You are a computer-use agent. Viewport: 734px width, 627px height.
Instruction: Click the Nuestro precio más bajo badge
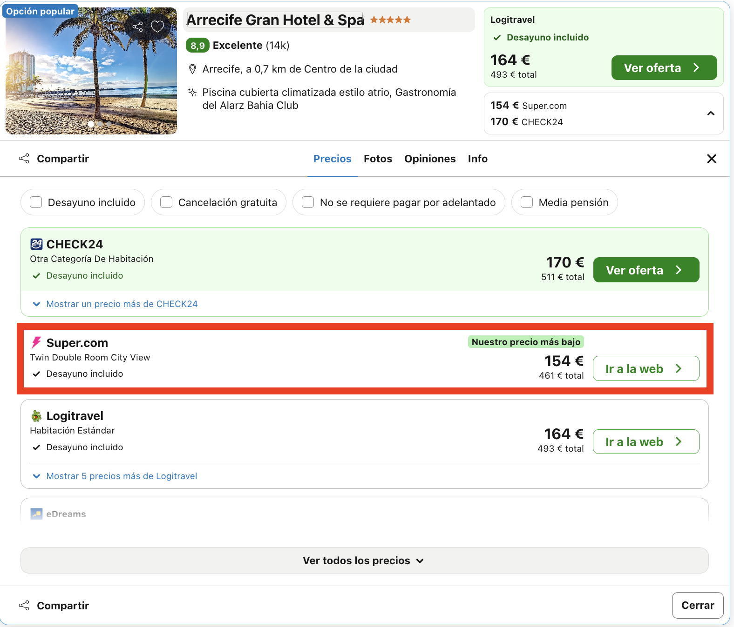pos(526,342)
